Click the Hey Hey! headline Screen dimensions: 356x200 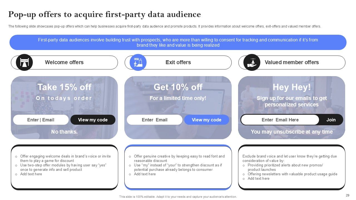click(291, 87)
